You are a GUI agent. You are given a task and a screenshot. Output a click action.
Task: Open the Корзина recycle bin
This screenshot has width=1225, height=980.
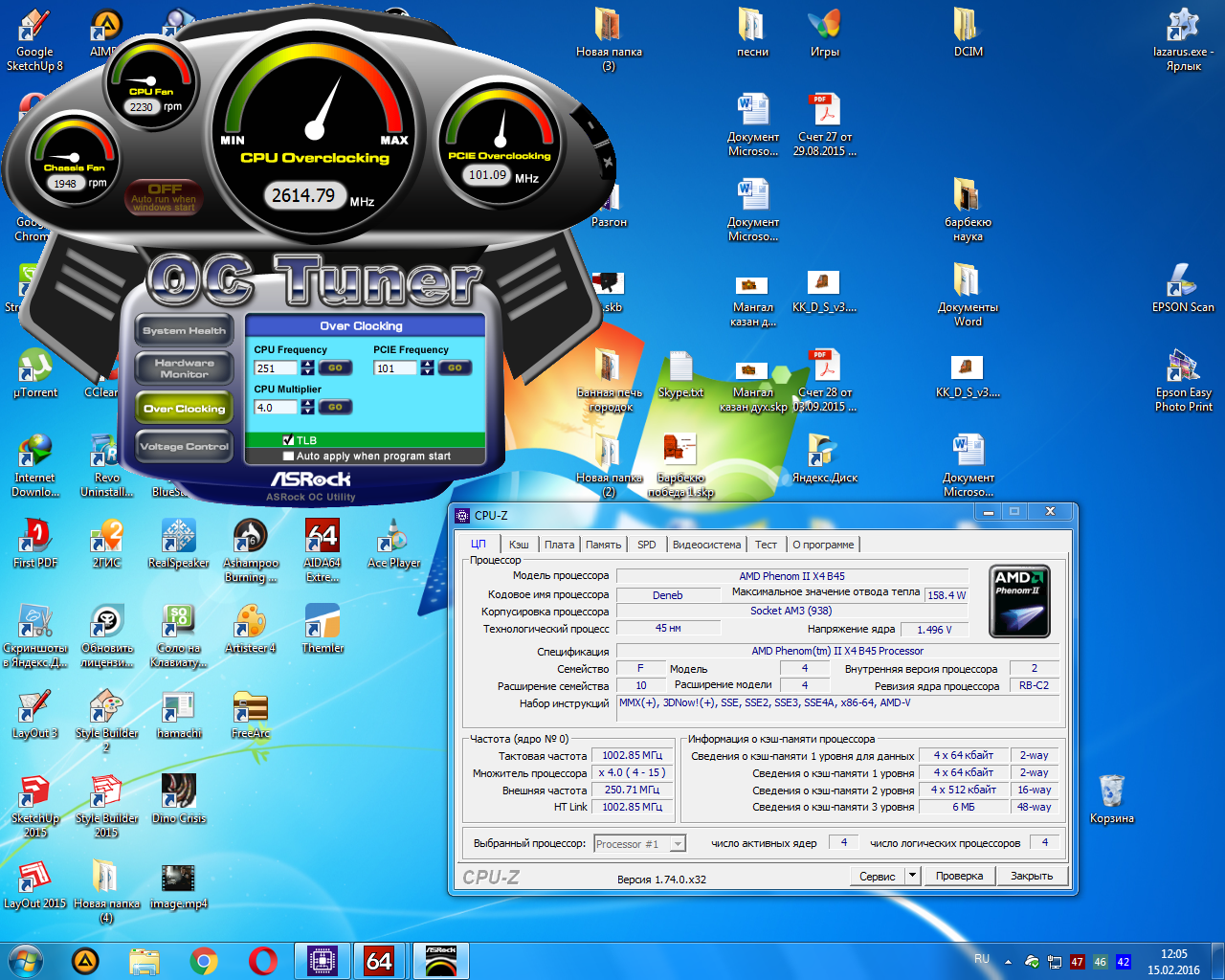pos(1111,800)
